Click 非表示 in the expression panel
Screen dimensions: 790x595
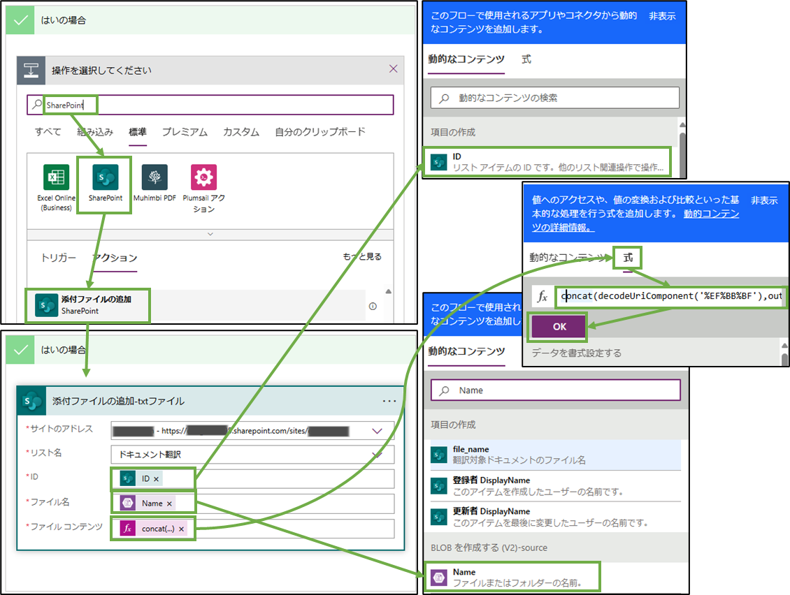coord(764,200)
